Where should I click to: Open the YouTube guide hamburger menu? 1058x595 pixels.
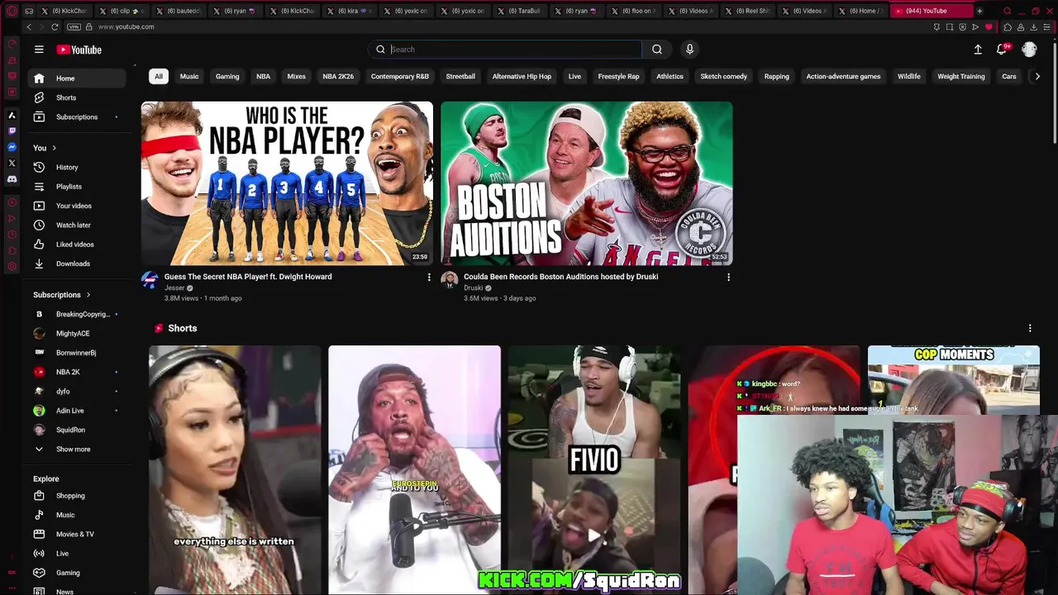[39, 50]
